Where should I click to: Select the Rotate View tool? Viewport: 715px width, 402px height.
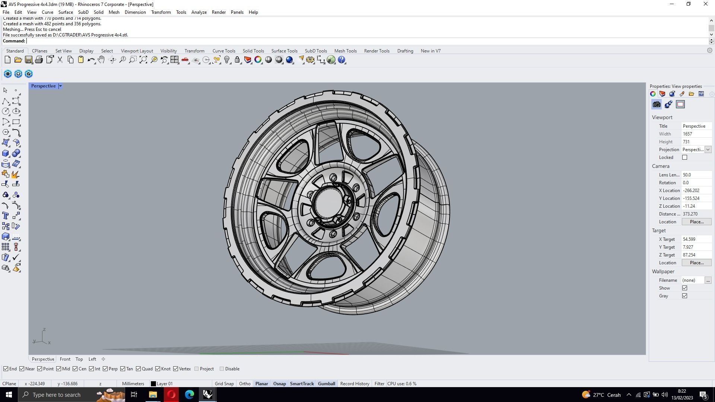point(112,60)
